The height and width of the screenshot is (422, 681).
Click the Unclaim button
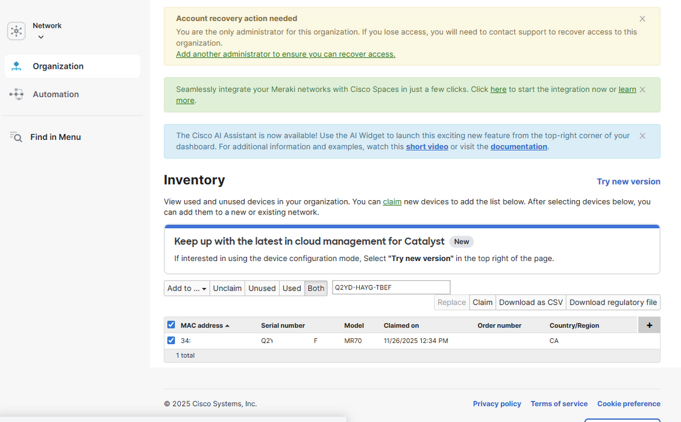pos(227,288)
